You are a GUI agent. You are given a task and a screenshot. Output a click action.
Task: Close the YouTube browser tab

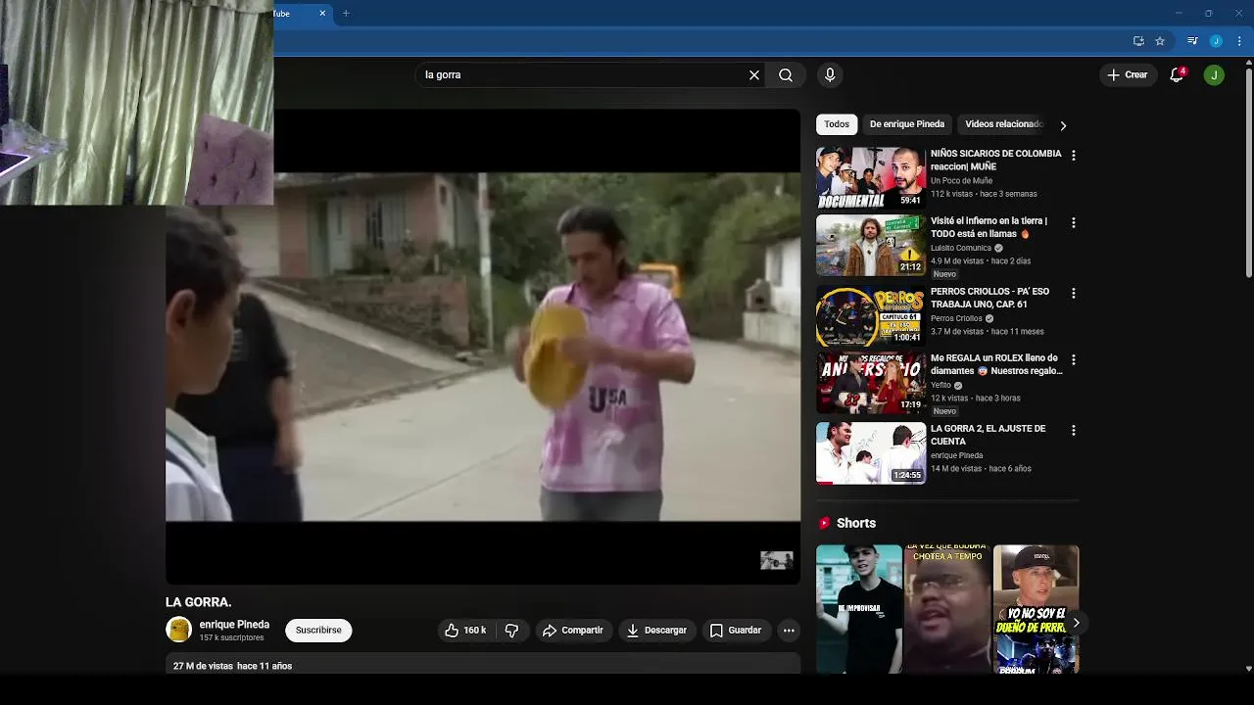point(322,14)
